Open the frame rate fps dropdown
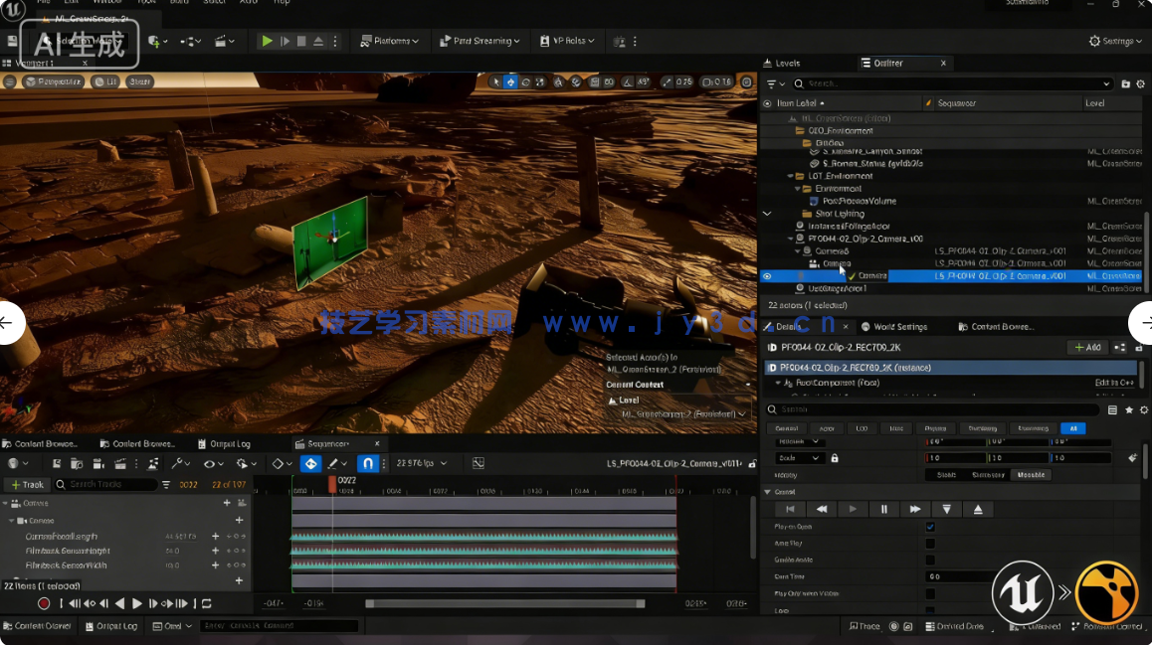 [x=422, y=463]
